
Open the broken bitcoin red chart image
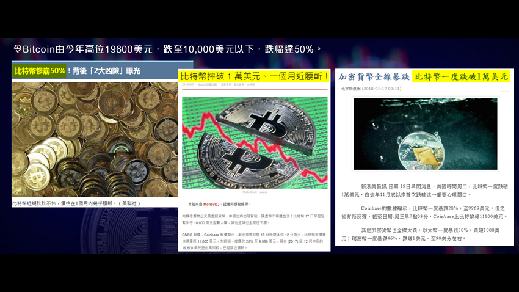255,143
